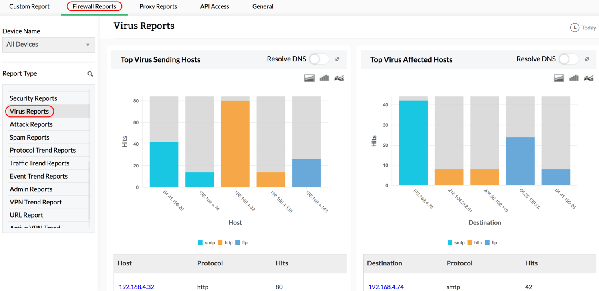Enable Resolve DNS for Virus Affected Hosts
The width and height of the screenshot is (599, 291).
pos(569,59)
